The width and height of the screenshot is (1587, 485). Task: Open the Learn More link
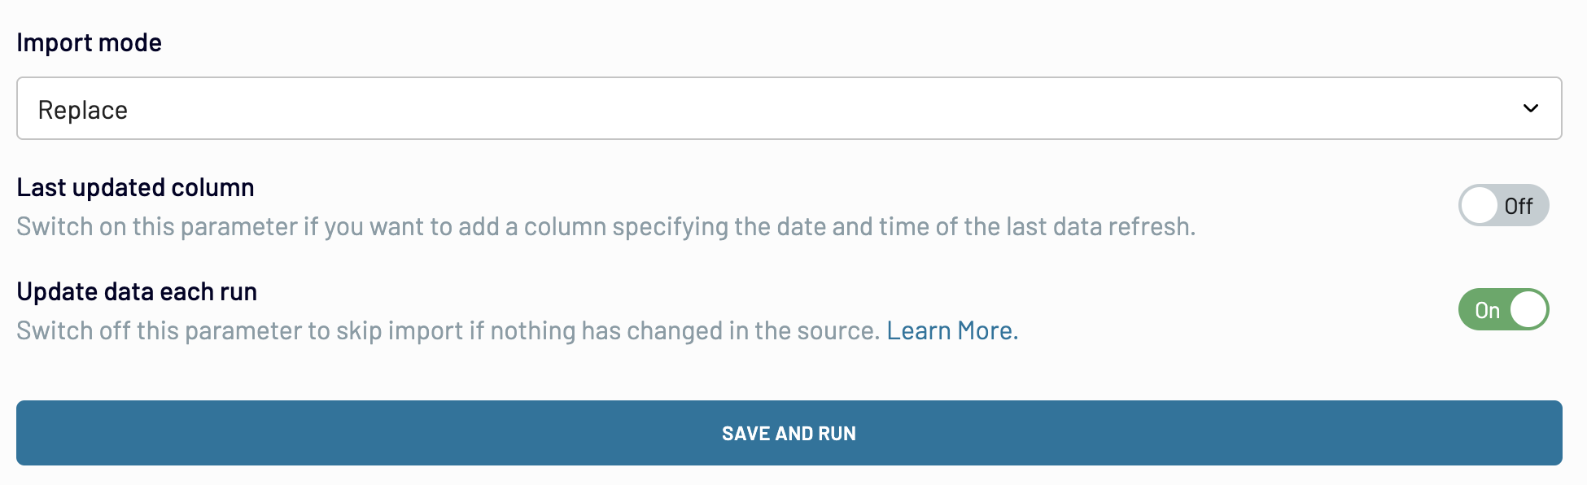951,330
